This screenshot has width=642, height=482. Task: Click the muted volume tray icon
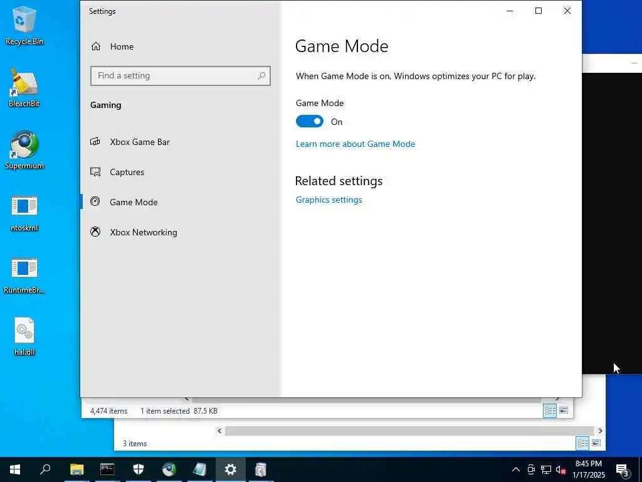(561, 469)
